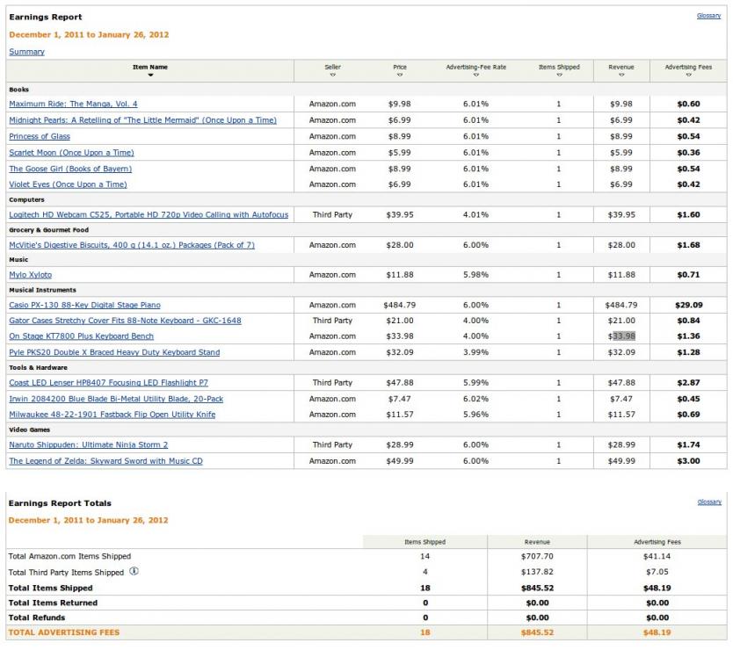The width and height of the screenshot is (733, 650).
Task: Open The Legend of Zelda: Skyward Sword link
Action: click(x=105, y=461)
